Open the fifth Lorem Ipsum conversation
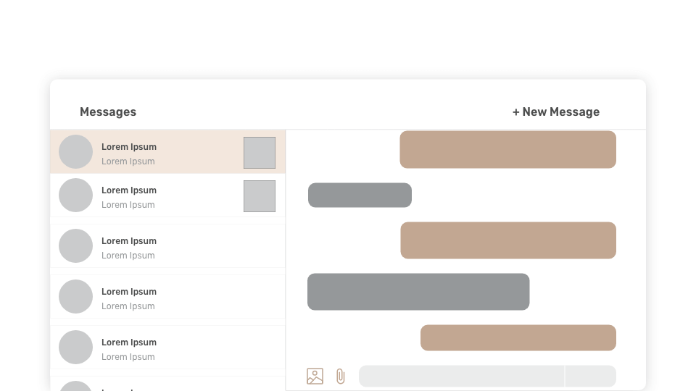 (167, 348)
